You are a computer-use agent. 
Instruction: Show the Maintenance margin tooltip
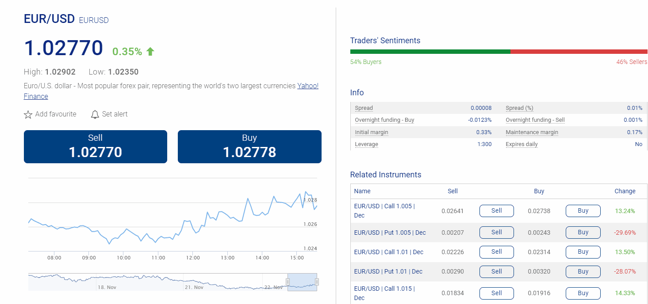pyautogui.click(x=532, y=132)
